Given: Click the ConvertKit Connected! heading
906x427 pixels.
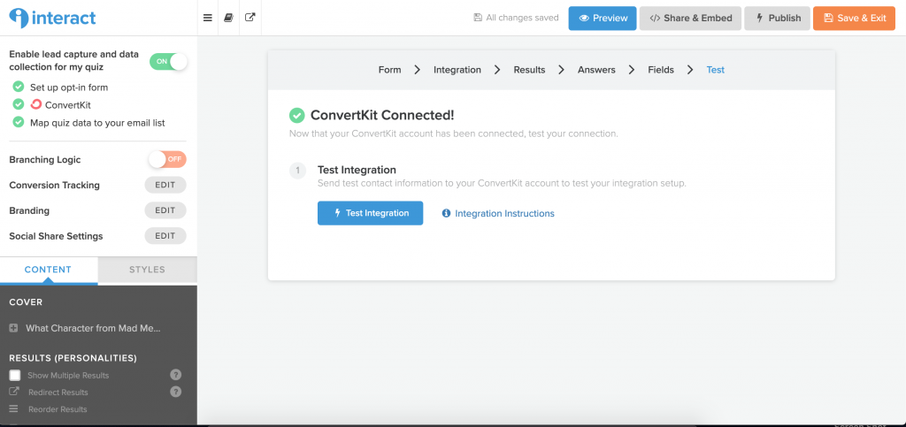Looking at the screenshot, I should 382,115.
